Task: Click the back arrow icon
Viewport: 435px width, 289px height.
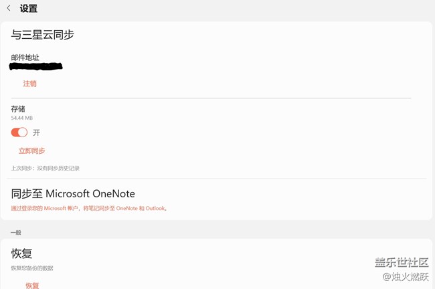Action: (9, 9)
